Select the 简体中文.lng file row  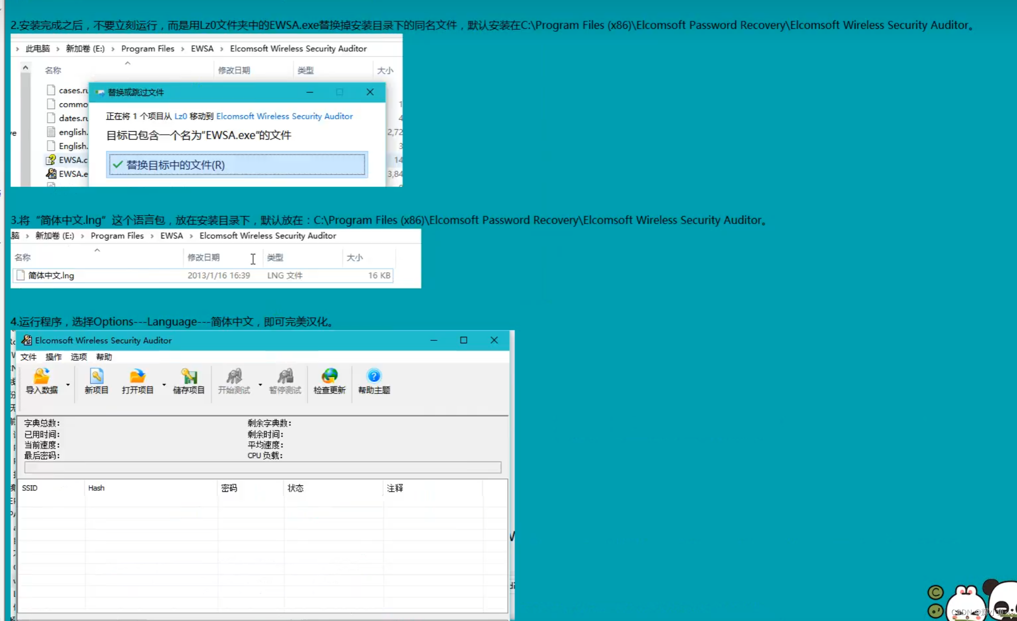point(203,275)
